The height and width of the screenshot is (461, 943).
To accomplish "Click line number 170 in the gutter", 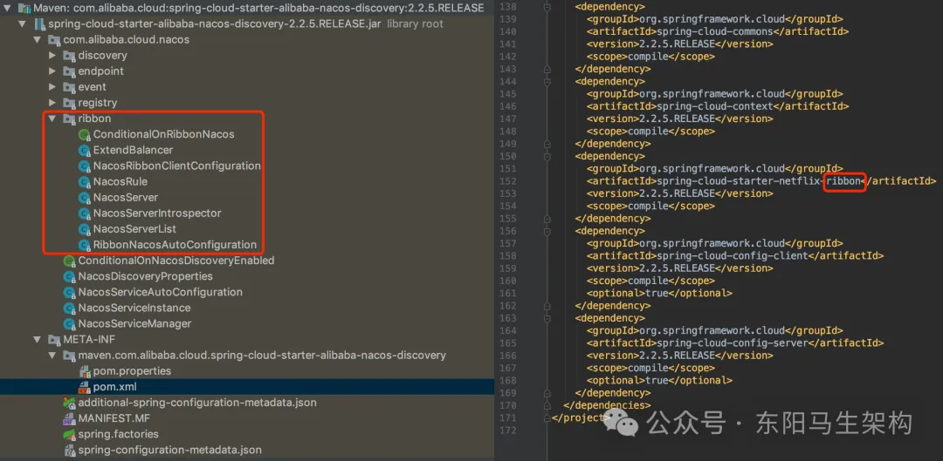I will click(x=508, y=406).
